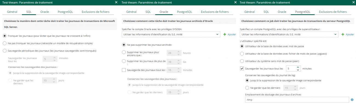The width and height of the screenshot is (356, 106).
Task: Open Exclusions de fichiers tab in PostgreSQL panel
Action: click(333, 12)
